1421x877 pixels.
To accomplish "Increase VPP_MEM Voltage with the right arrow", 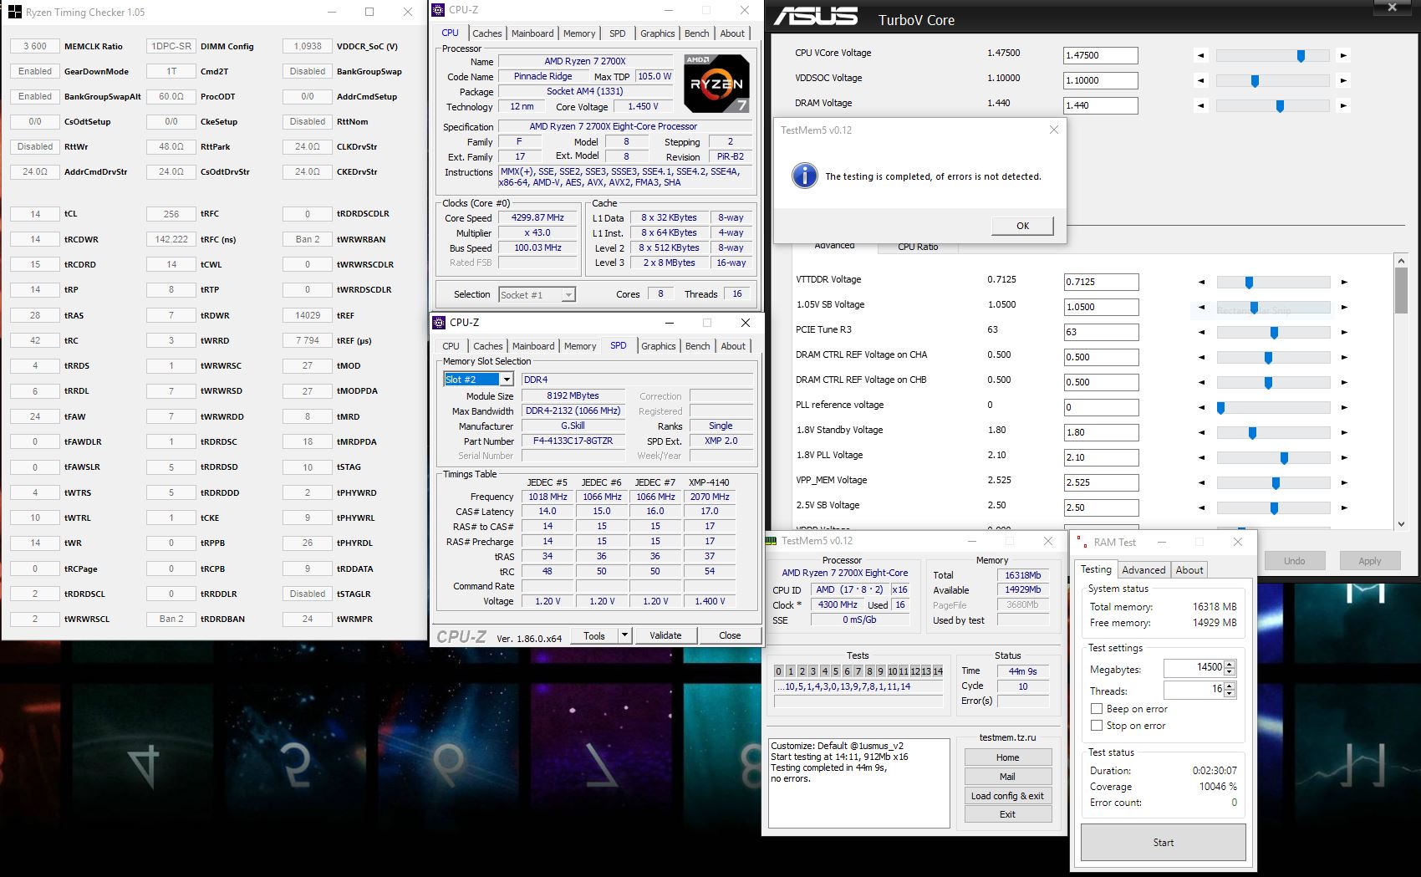I will coord(1344,483).
